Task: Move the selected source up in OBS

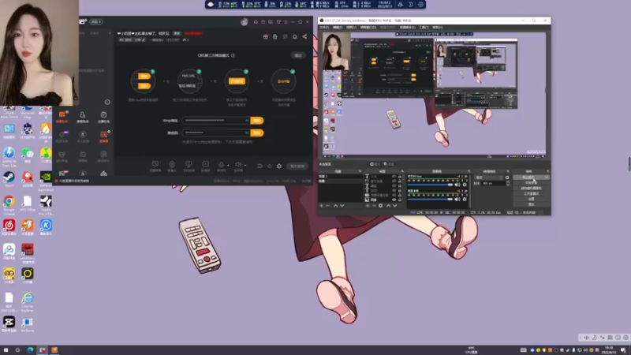Action: click(388, 206)
